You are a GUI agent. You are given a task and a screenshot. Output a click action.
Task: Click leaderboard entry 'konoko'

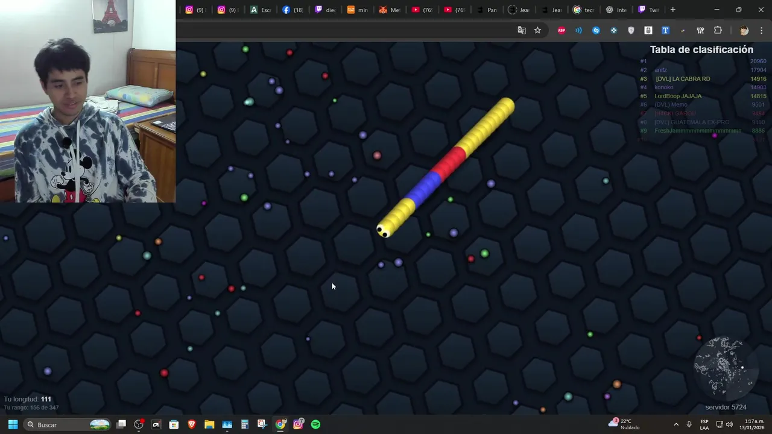point(664,87)
